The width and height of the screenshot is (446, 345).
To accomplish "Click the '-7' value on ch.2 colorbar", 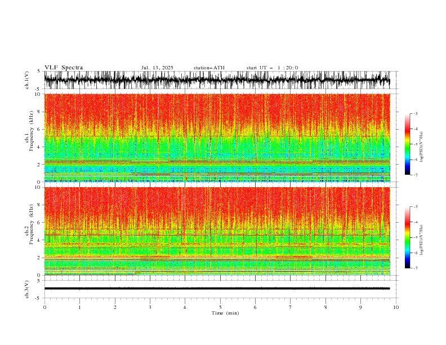I will tap(415, 268).
